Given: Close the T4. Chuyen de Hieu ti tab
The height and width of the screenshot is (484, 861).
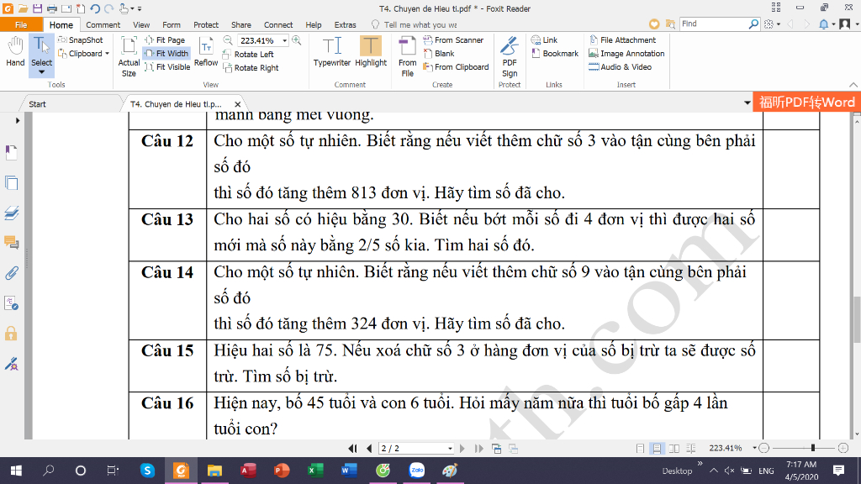Looking at the screenshot, I should (238, 104).
